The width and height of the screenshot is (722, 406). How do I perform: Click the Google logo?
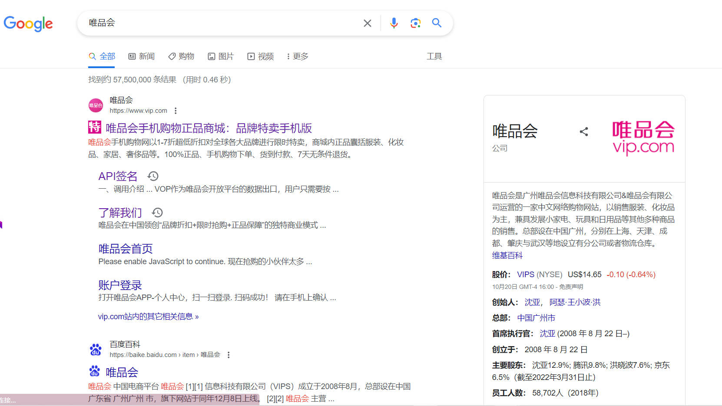pyautogui.click(x=28, y=23)
